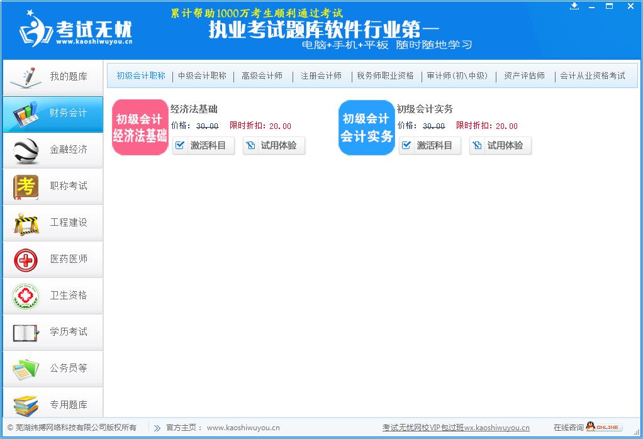
Task: Open the 高级会计师 tab
Action: tap(262, 76)
